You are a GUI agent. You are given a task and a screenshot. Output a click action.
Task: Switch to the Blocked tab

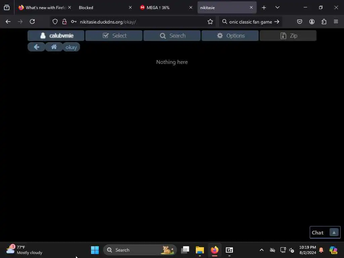click(105, 8)
